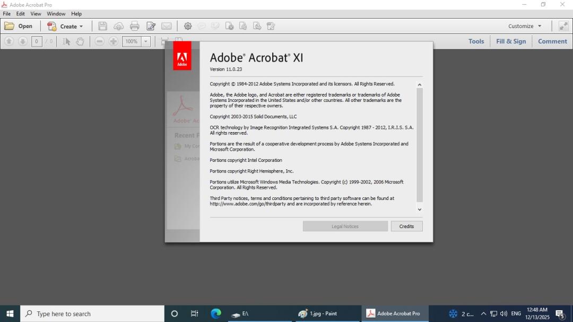The width and height of the screenshot is (573, 322).
Task: Click the Rotate page icon
Action: 243,26
